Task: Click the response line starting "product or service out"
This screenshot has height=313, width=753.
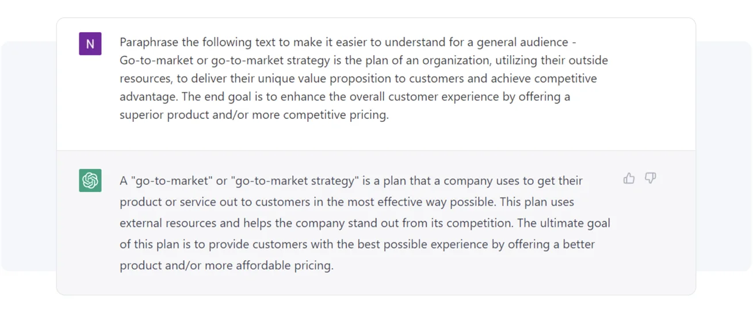Action: tap(346, 202)
